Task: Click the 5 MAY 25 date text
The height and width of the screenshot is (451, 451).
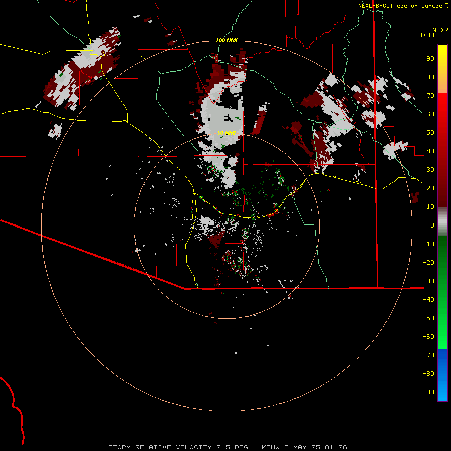Action: pos(302,447)
